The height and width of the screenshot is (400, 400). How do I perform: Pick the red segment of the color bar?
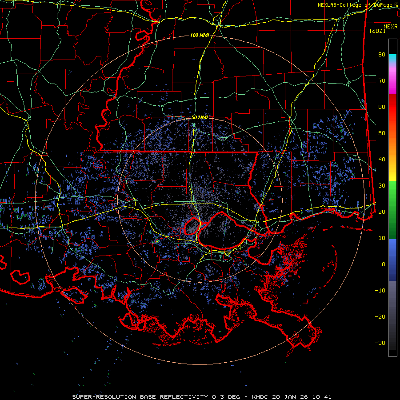pyautogui.click(x=392, y=107)
